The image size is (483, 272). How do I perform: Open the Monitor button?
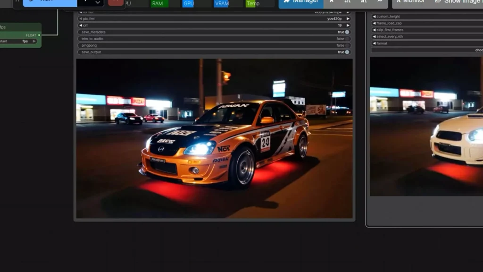pos(411,2)
